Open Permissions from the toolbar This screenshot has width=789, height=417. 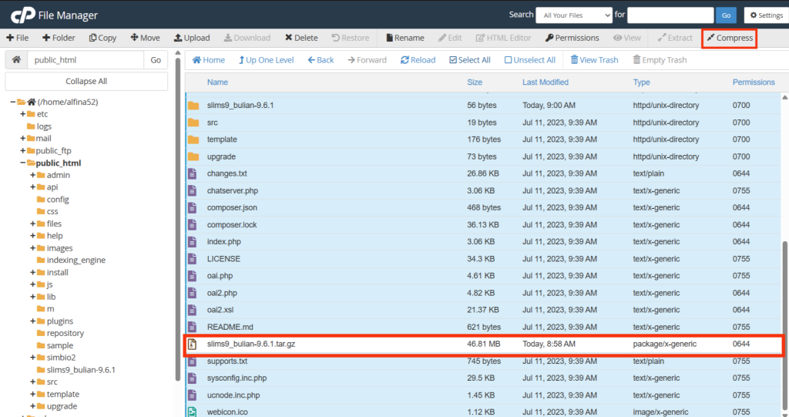pyautogui.click(x=571, y=38)
